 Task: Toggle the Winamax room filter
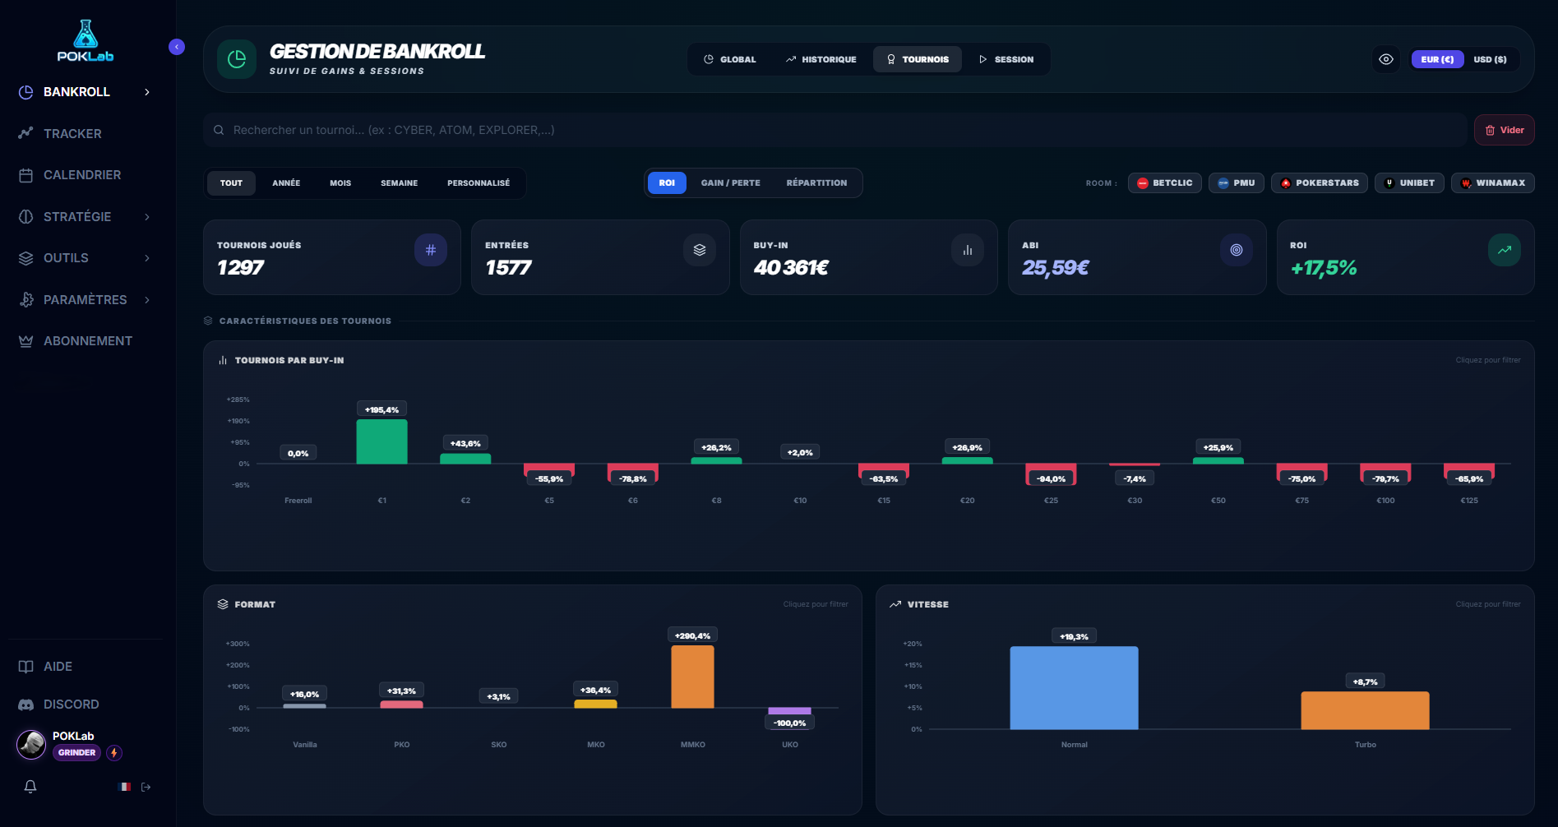(1493, 183)
